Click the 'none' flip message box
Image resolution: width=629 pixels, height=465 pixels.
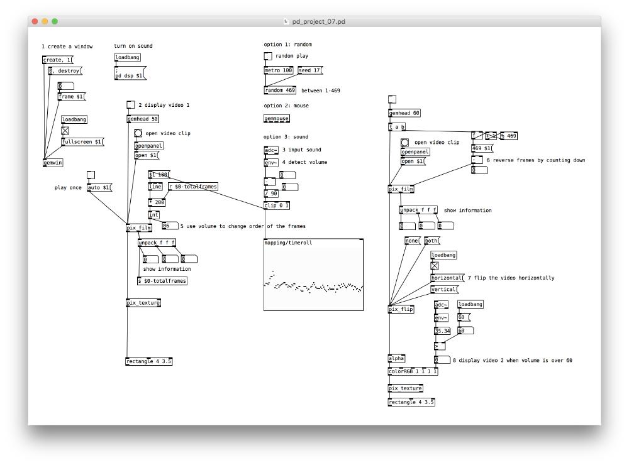click(412, 241)
